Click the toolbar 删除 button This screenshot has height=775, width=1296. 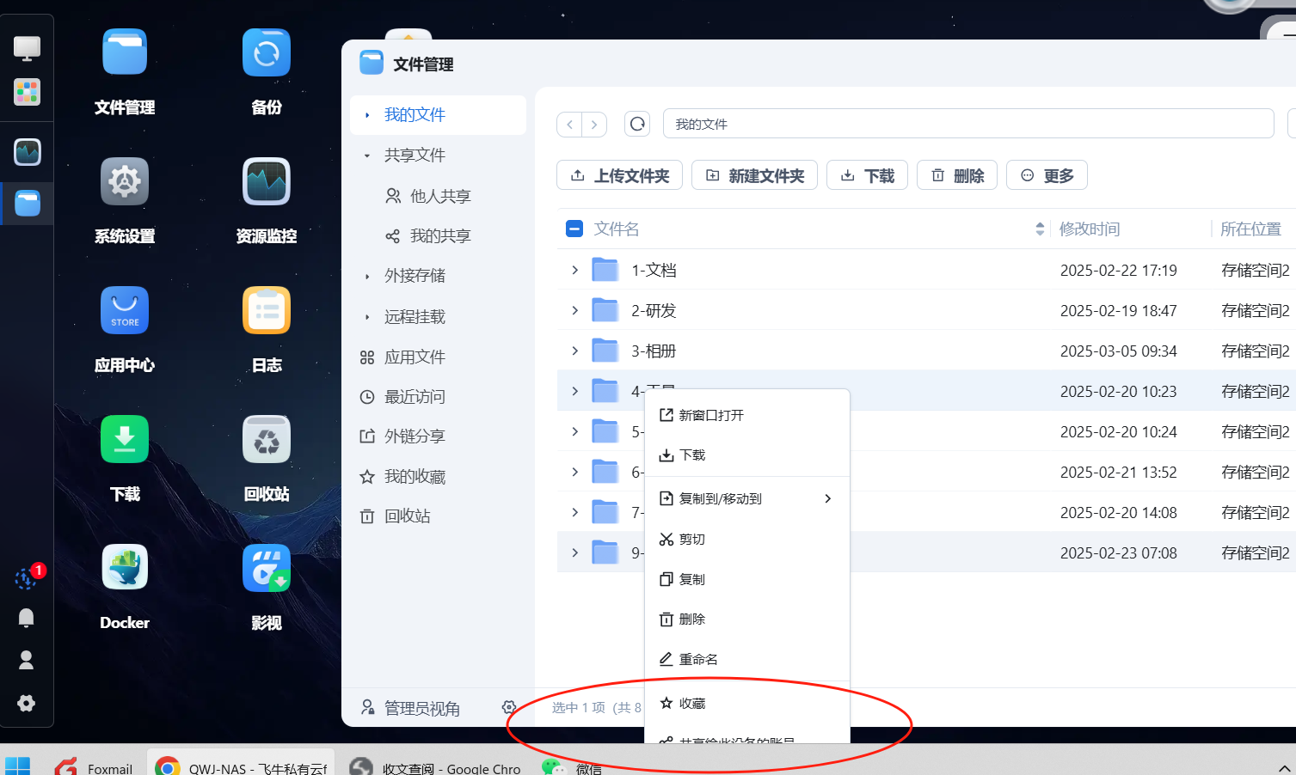[957, 175]
